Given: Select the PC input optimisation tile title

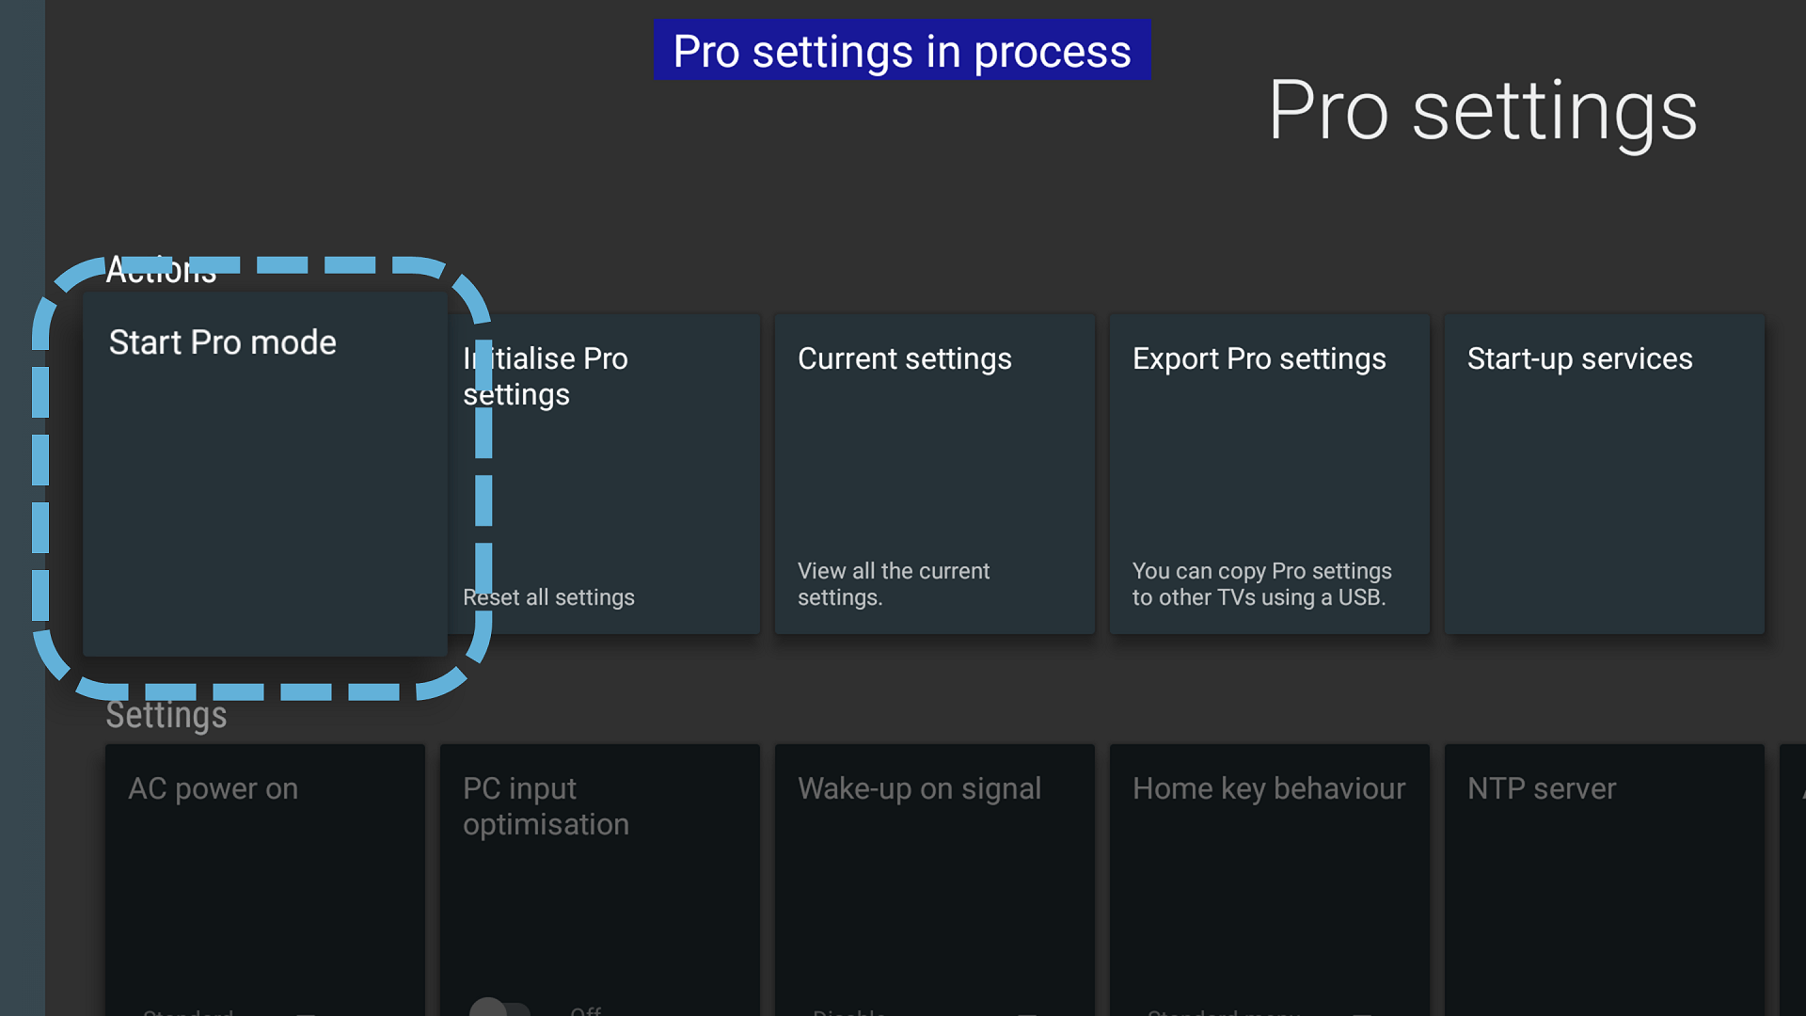Looking at the screenshot, I should point(546,806).
